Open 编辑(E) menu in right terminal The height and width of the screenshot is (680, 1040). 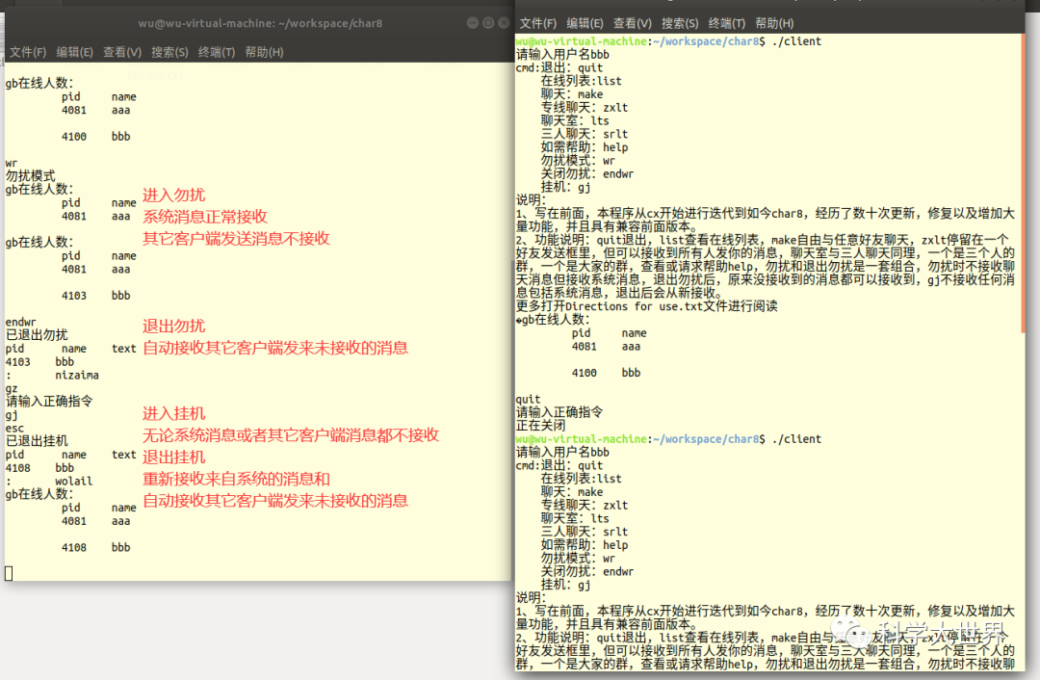(x=585, y=23)
